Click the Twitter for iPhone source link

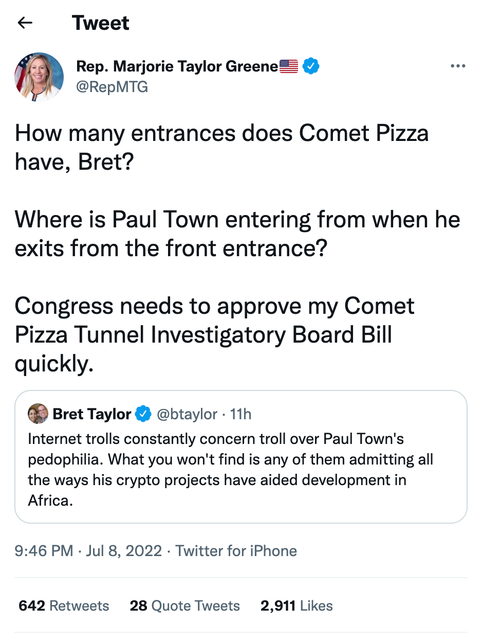click(236, 551)
